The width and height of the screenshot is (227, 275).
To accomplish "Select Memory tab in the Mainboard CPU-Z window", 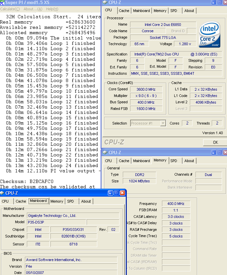I will pyautogui.click(x=57, y=201).
